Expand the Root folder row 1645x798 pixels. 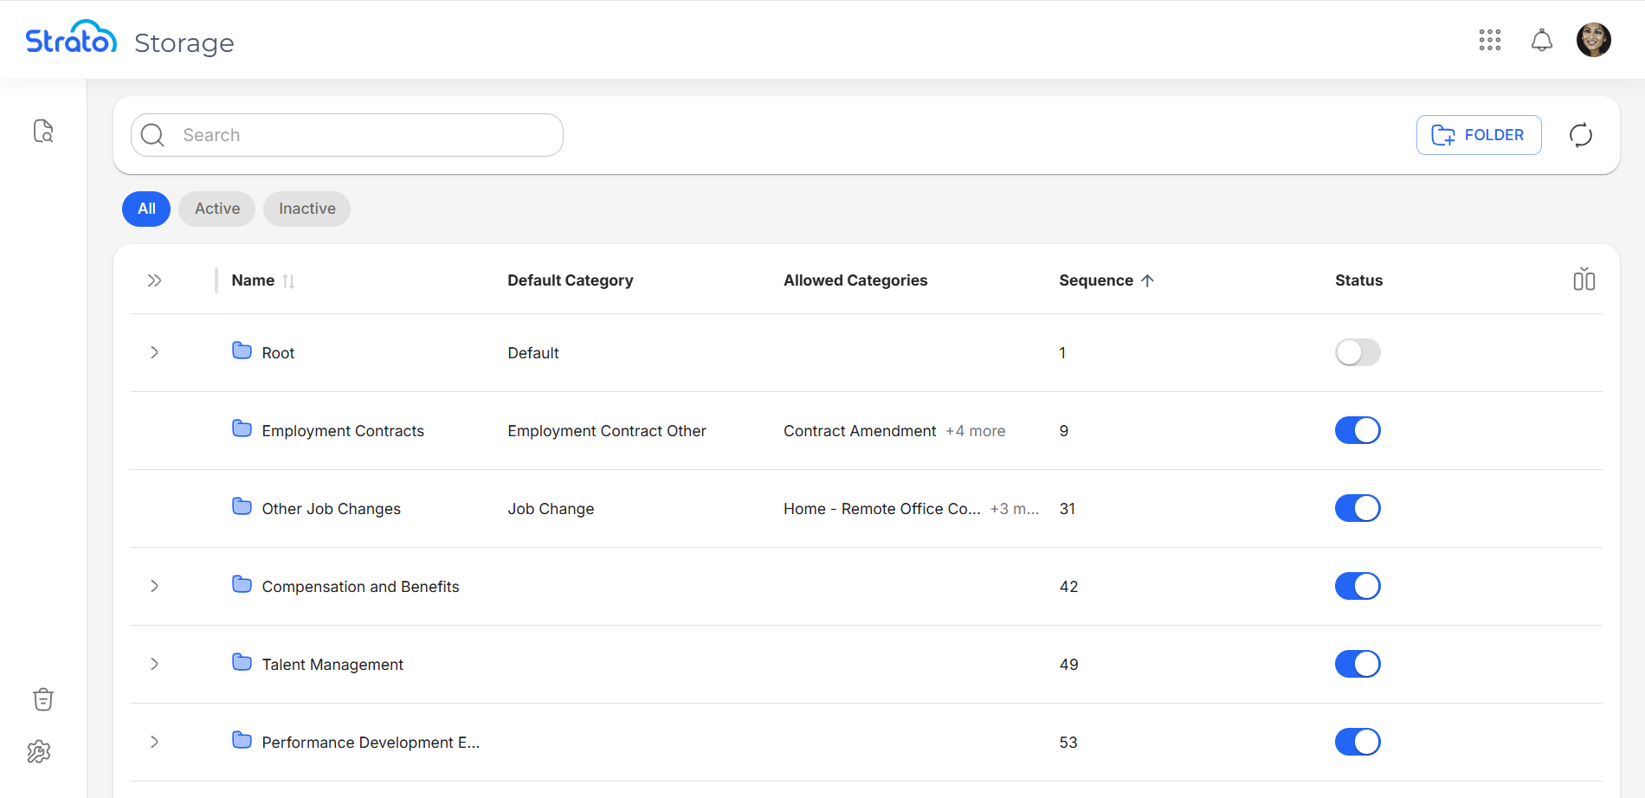tap(154, 352)
